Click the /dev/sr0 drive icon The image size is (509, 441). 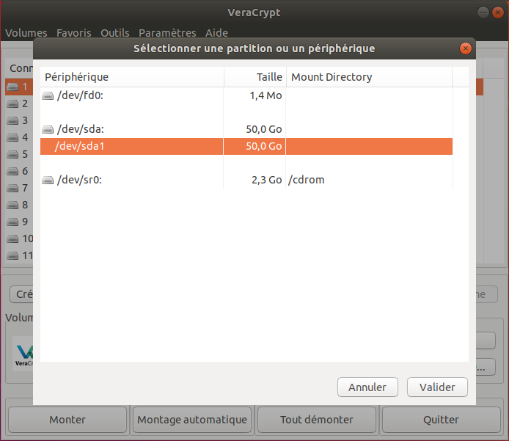(48, 180)
